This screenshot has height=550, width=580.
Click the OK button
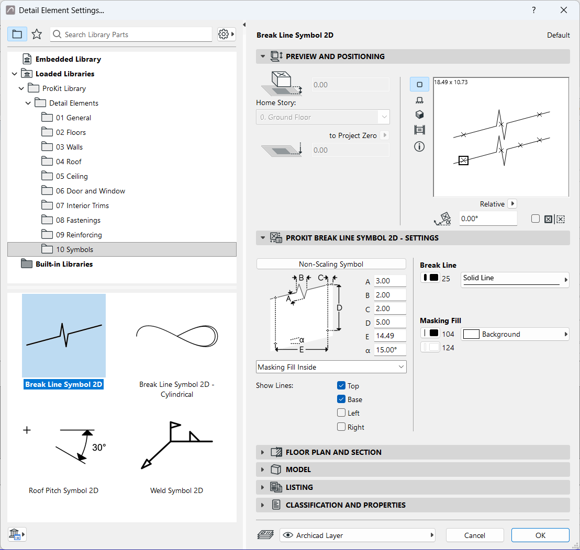[540, 535]
